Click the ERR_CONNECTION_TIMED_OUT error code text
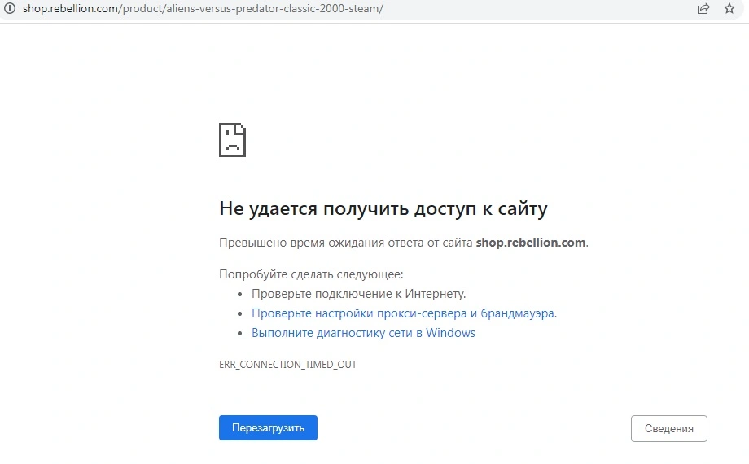The height and width of the screenshot is (464, 749). 287,365
